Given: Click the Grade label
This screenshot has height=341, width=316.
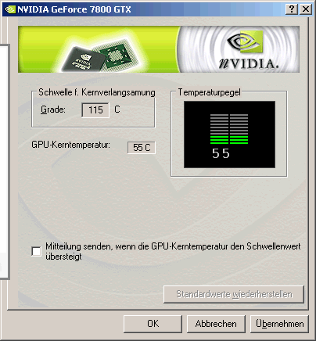Looking at the screenshot, I should [53, 109].
